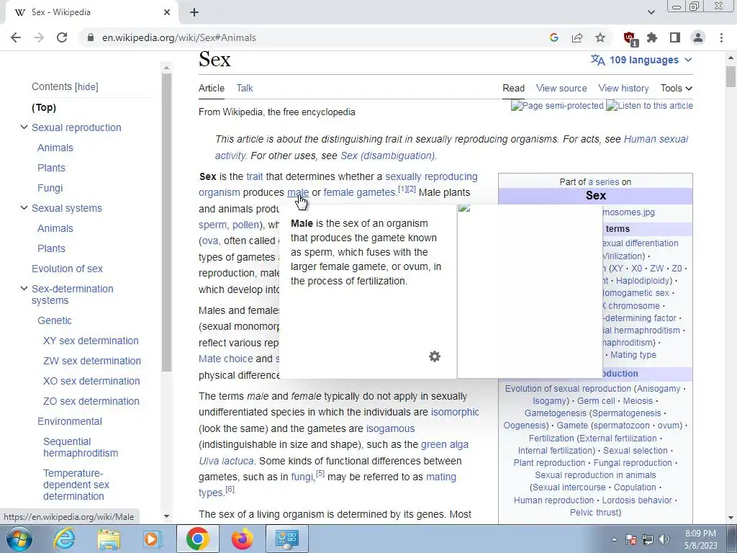Open the green alga link
Viewport: 737px width, 553px height.
click(x=445, y=445)
